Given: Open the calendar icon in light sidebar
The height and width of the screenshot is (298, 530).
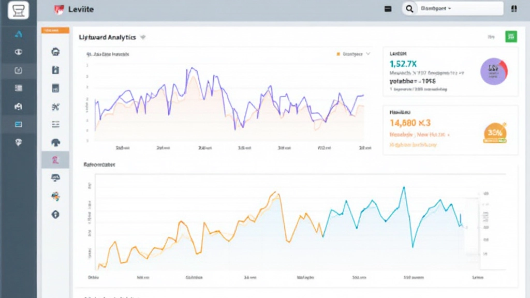Looking at the screenshot, I should [55, 88].
